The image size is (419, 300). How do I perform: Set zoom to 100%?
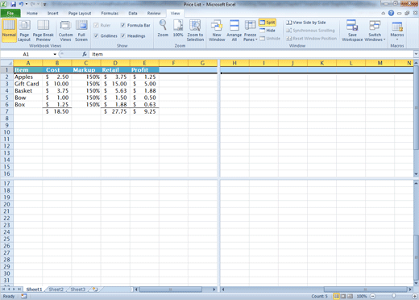point(178,28)
